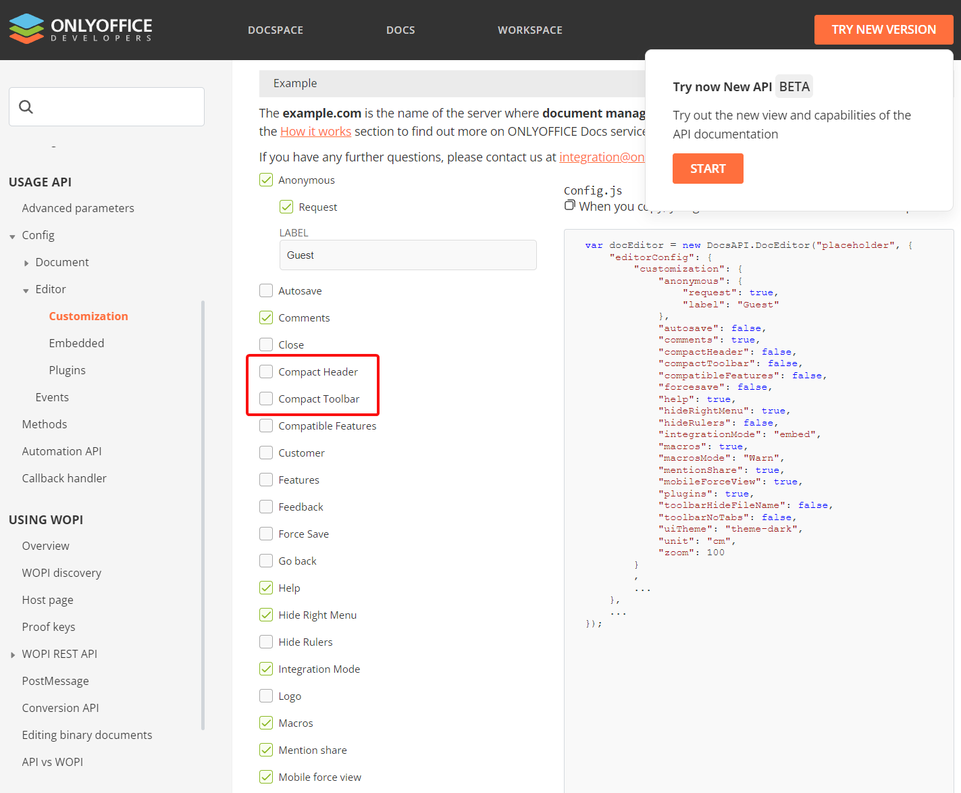Image resolution: width=961 pixels, height=793 pixels.
Task: Focus the sidebar search field
Action: click(107, 107)
